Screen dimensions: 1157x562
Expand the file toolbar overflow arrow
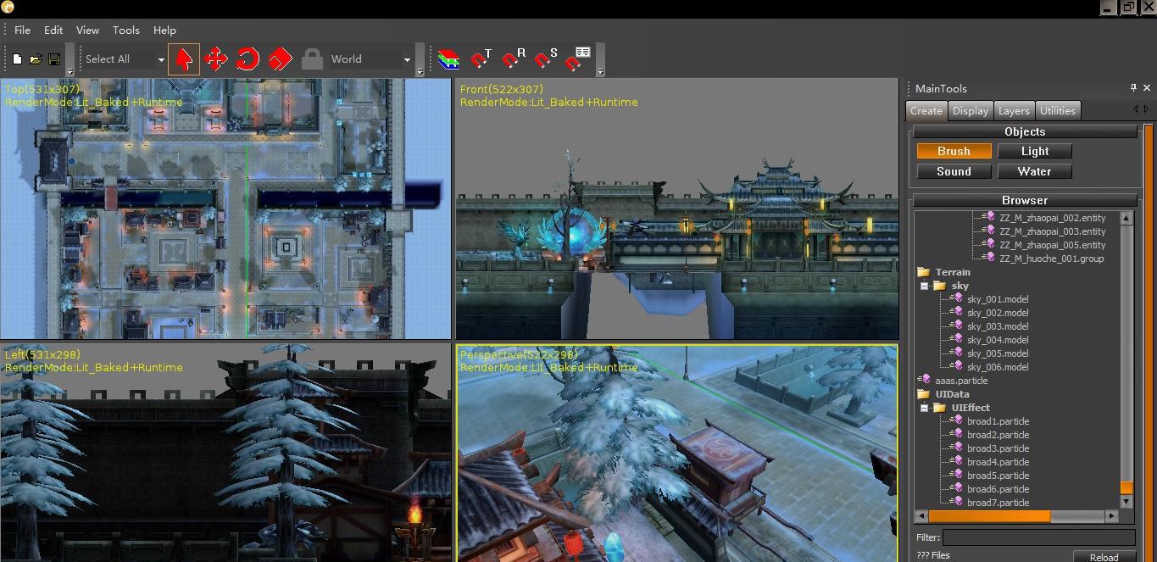[70, 71]
